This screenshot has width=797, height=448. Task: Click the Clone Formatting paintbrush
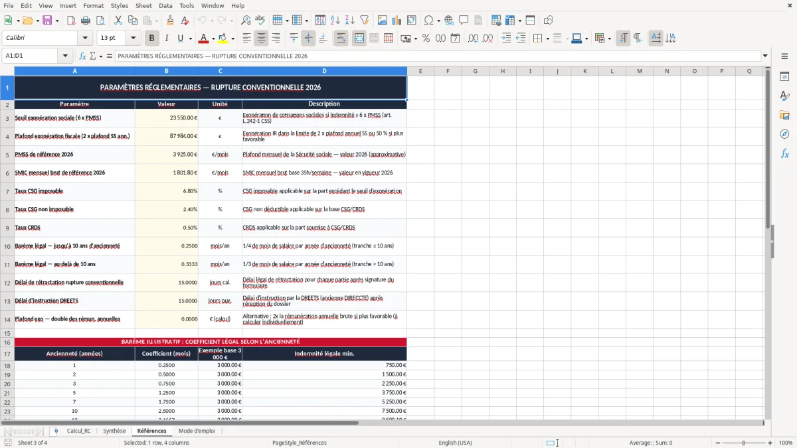pyautogui.click(x=170, y=21)
